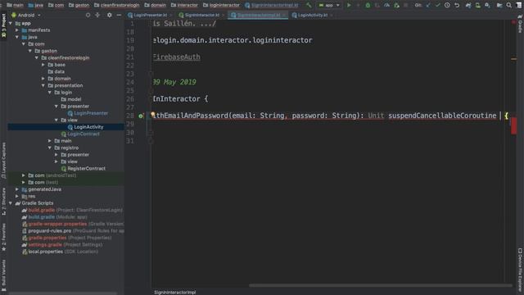Click the cleanfirestorelogin breadcrumb

[x=116, y=5]
